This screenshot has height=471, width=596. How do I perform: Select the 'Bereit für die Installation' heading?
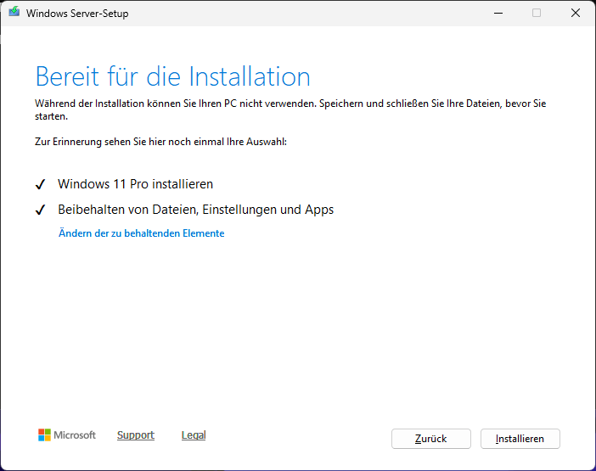point(173,76)
